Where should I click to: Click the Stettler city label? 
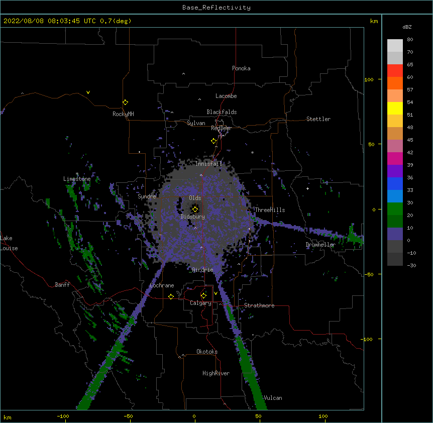click(x=318, y=119)
